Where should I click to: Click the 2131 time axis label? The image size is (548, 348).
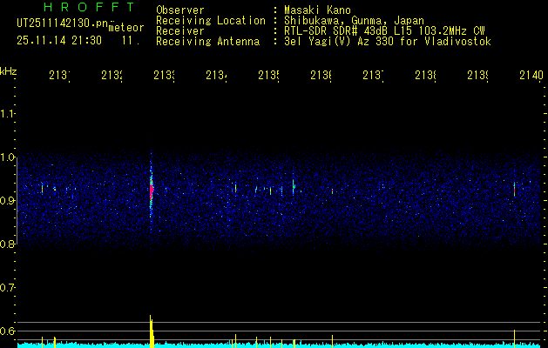coord(59,76)
